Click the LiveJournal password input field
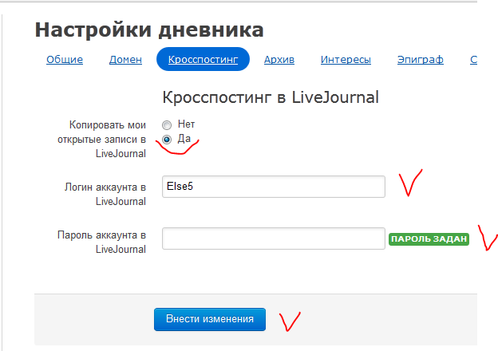This screenshot has height=351, width=498. 274,239
